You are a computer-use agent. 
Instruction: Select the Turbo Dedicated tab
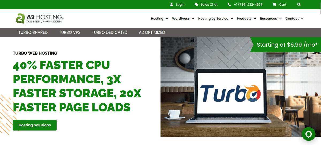tap(110, 33)
